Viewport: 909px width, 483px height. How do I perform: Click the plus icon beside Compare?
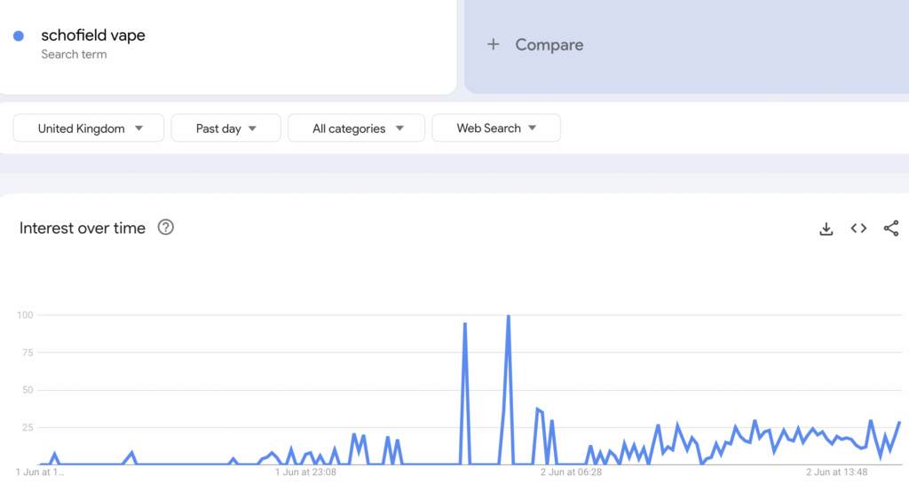[494, 44]
